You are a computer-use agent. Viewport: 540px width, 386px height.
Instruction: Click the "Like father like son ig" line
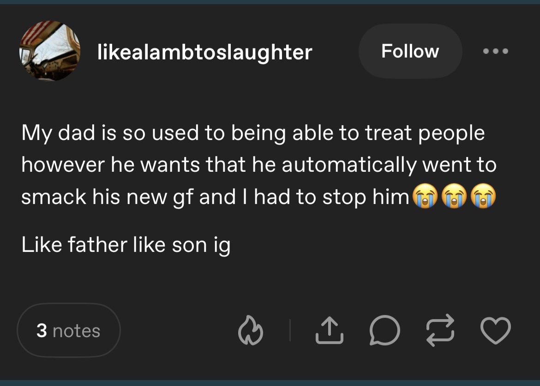pyautogui.click(x=126, y=245)
